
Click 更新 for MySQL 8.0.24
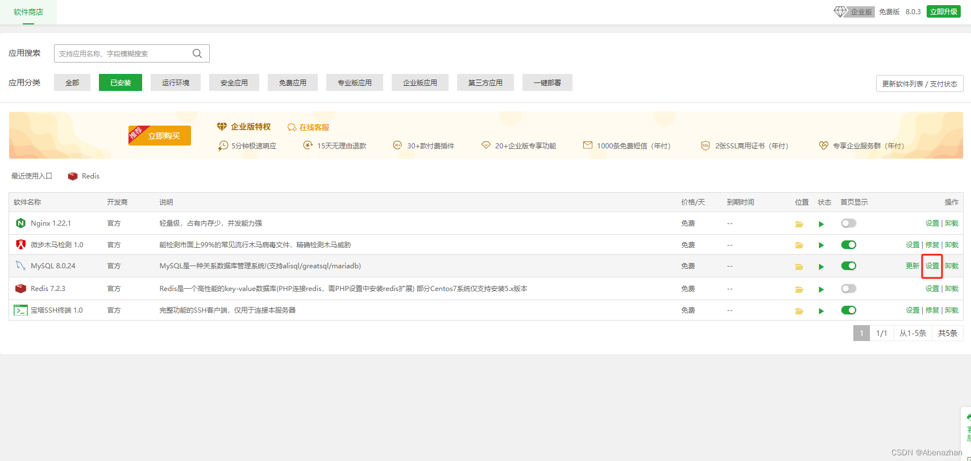coord(912,266)
